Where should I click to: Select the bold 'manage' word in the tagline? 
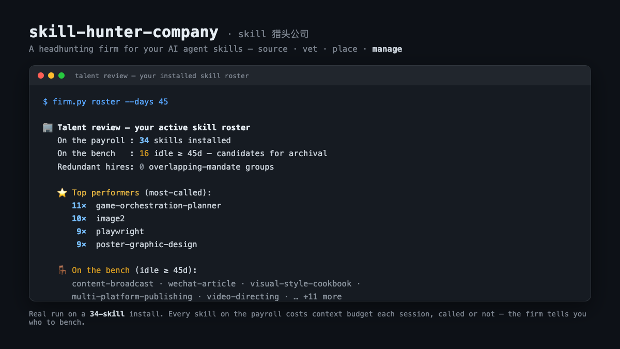click(387, 49)
